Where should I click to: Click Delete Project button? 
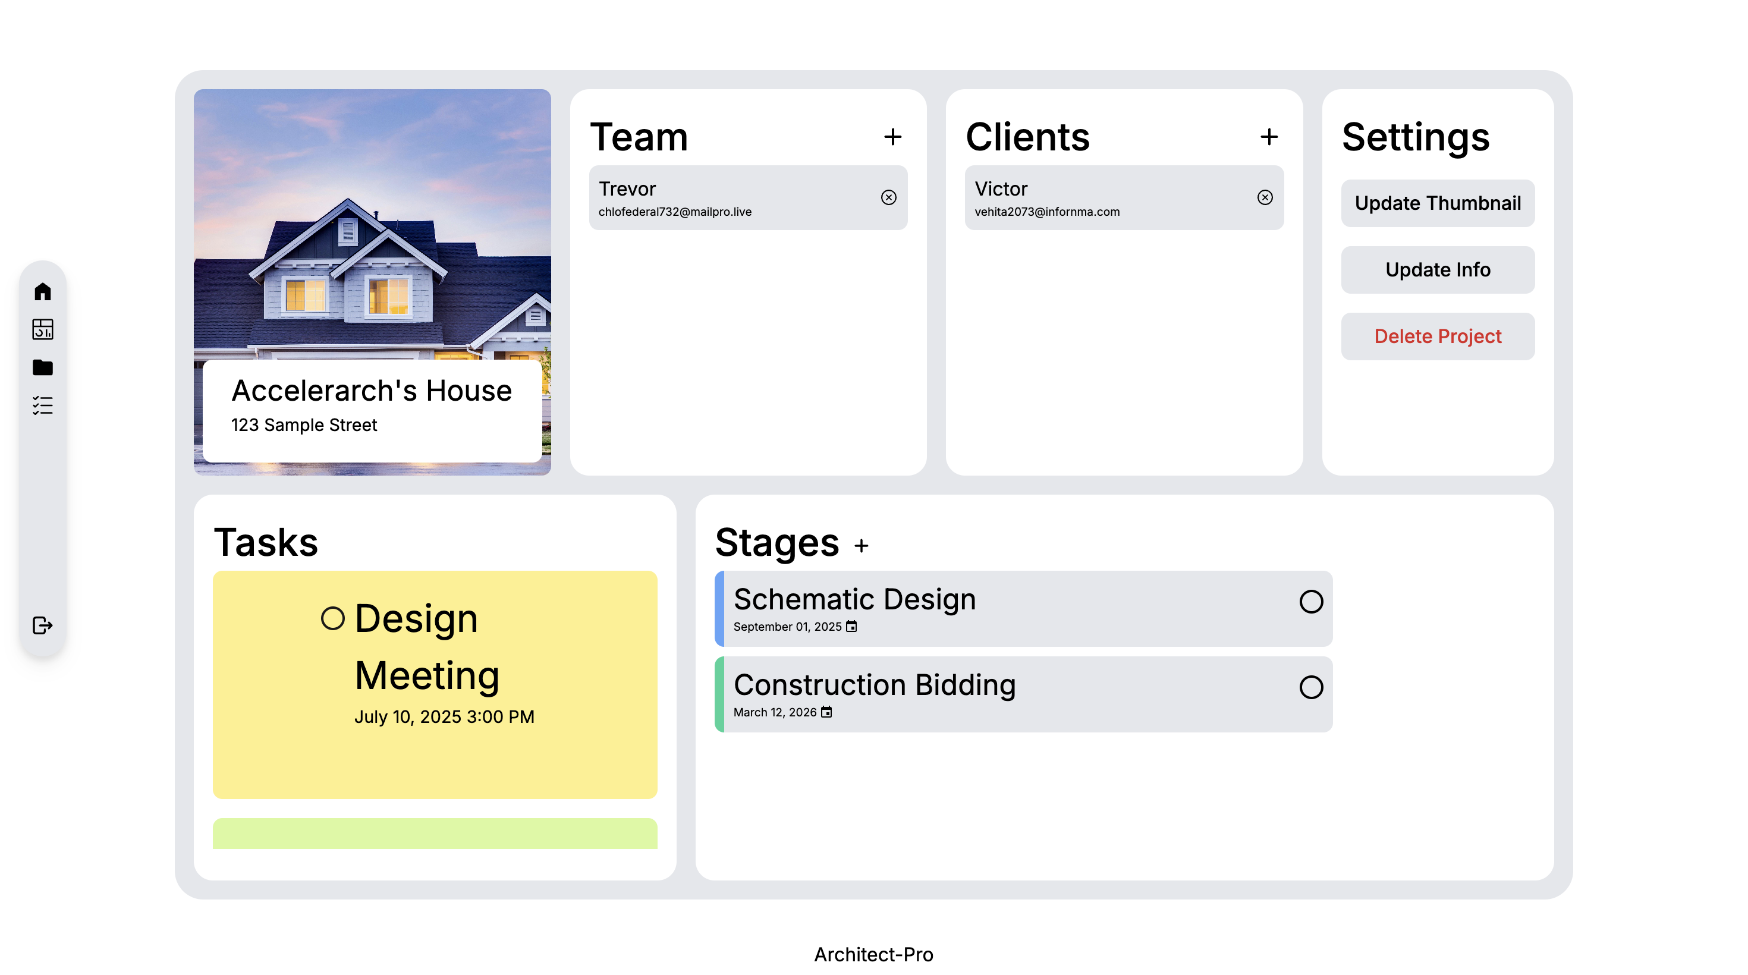tap(1437, 336)
